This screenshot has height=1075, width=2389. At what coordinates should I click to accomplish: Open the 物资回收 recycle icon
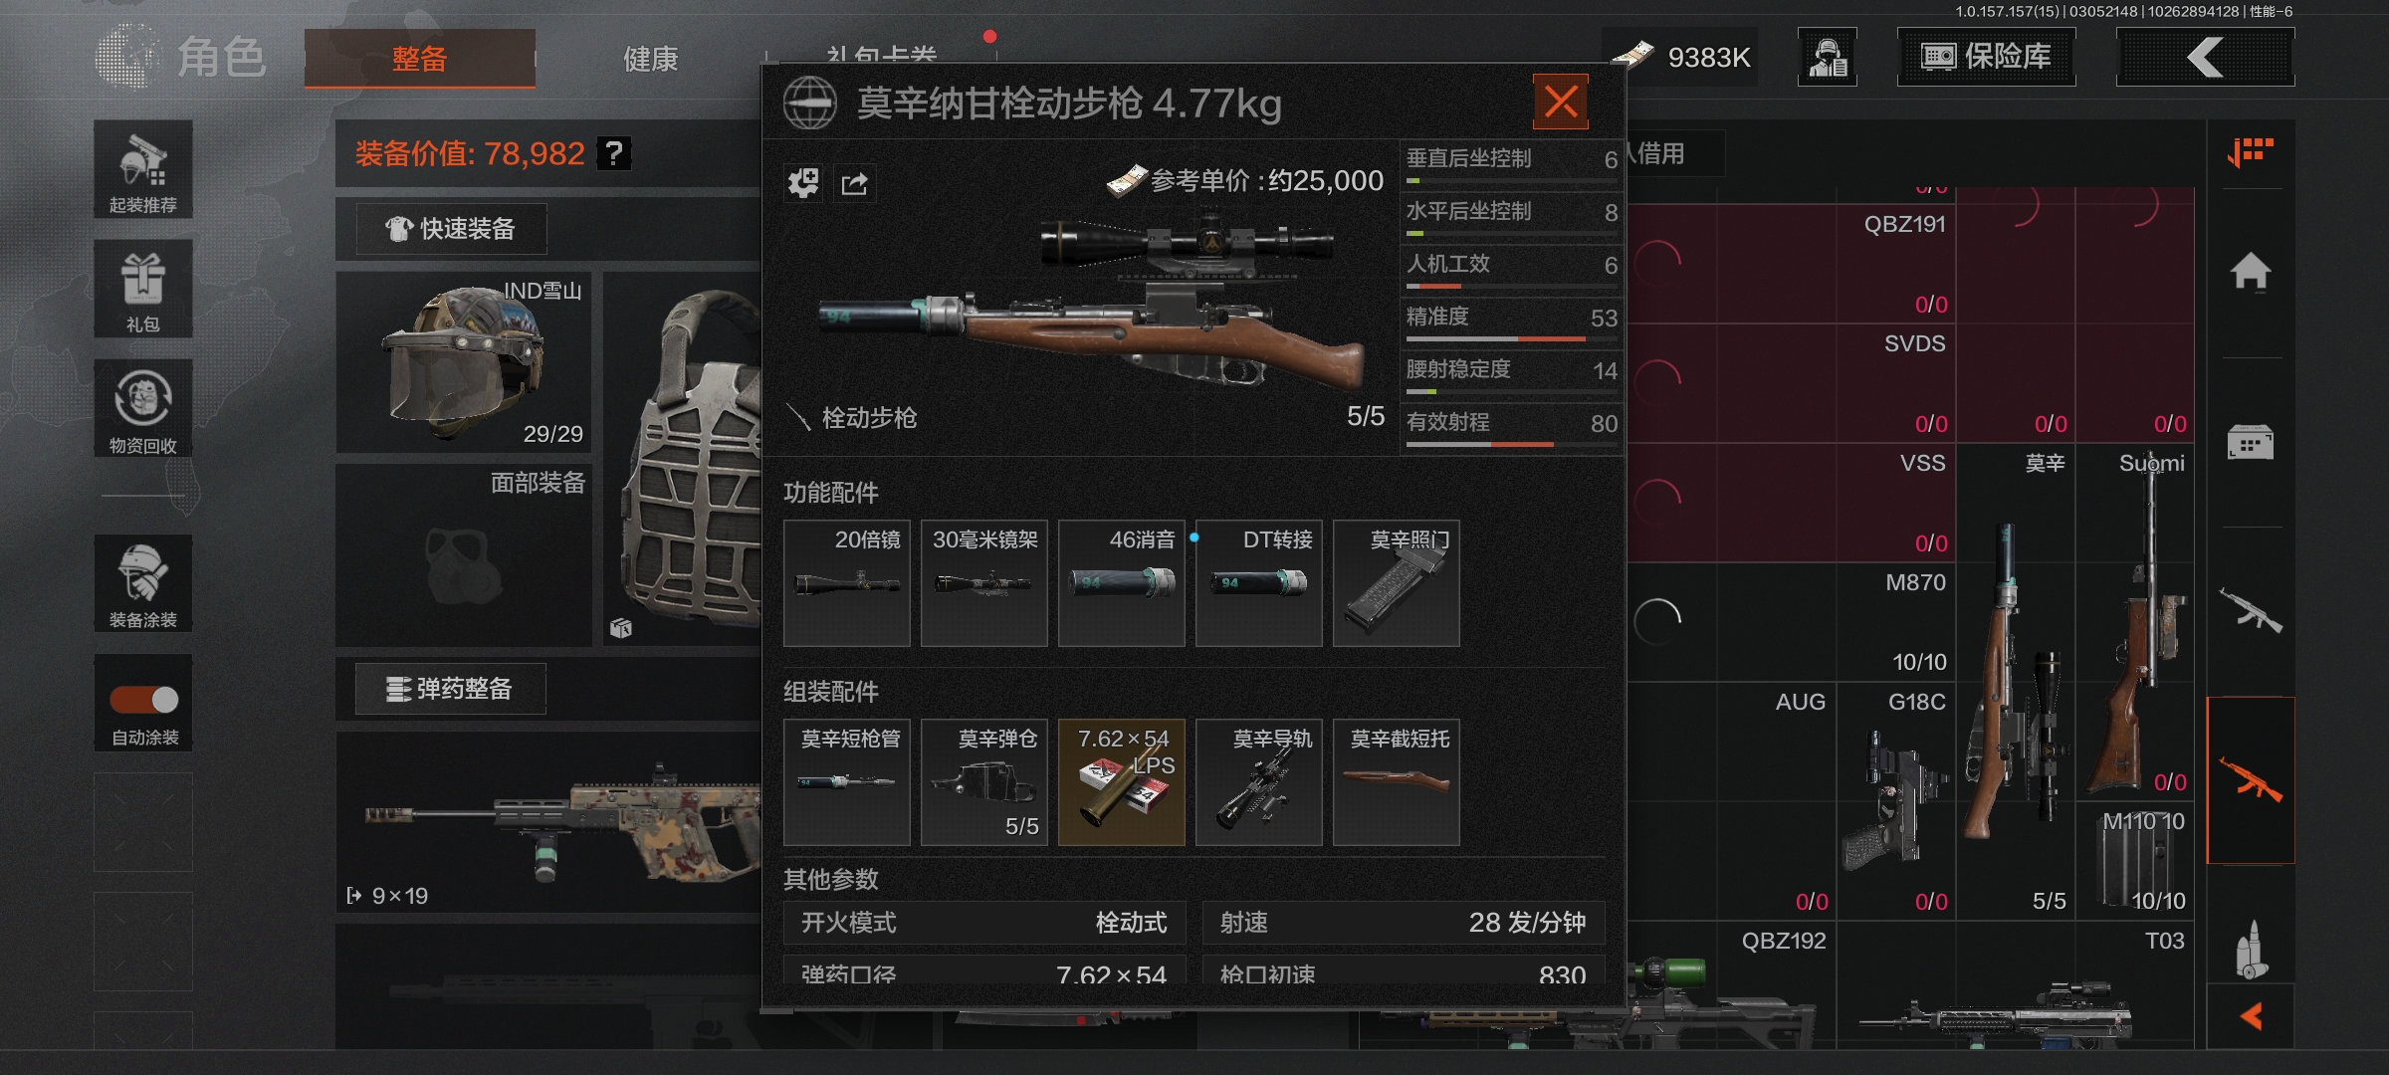[x=143, y=408]
